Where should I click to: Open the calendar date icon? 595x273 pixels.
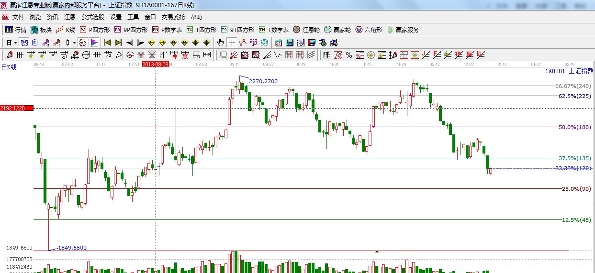click(x=278, y=43)
